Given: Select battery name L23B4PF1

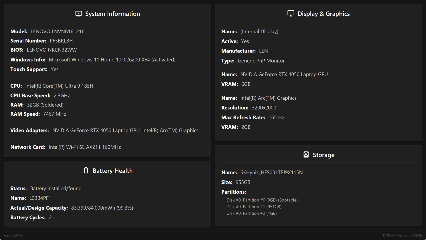Looking at the screenshot, I should 40,198.
